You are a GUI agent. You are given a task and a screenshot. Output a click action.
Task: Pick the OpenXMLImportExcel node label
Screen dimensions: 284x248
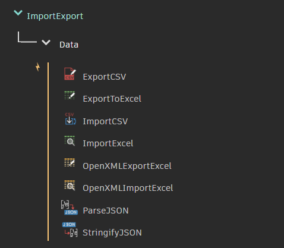click(128, 188)
